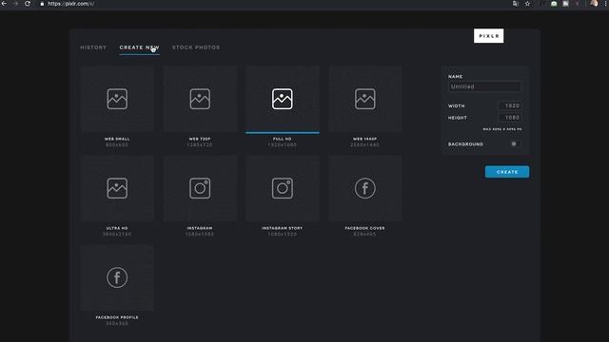Open the Create New tab
Viewport: 609px width, 342px height.
(140, 47)
